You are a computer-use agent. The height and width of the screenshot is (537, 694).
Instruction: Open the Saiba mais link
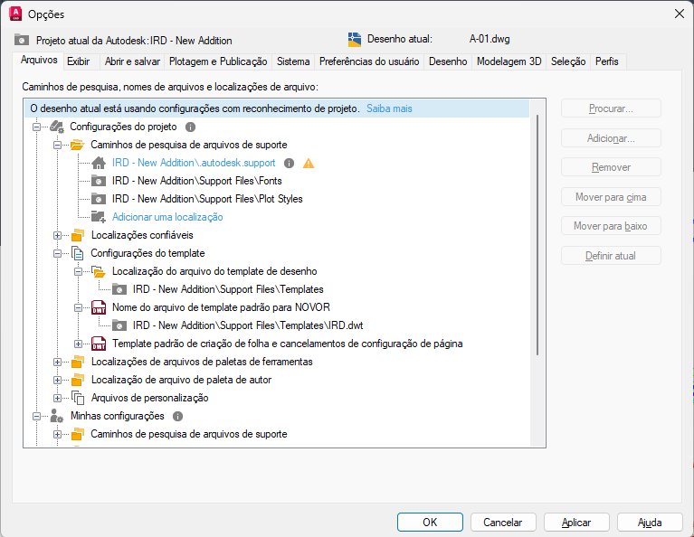tap(389, 108)
